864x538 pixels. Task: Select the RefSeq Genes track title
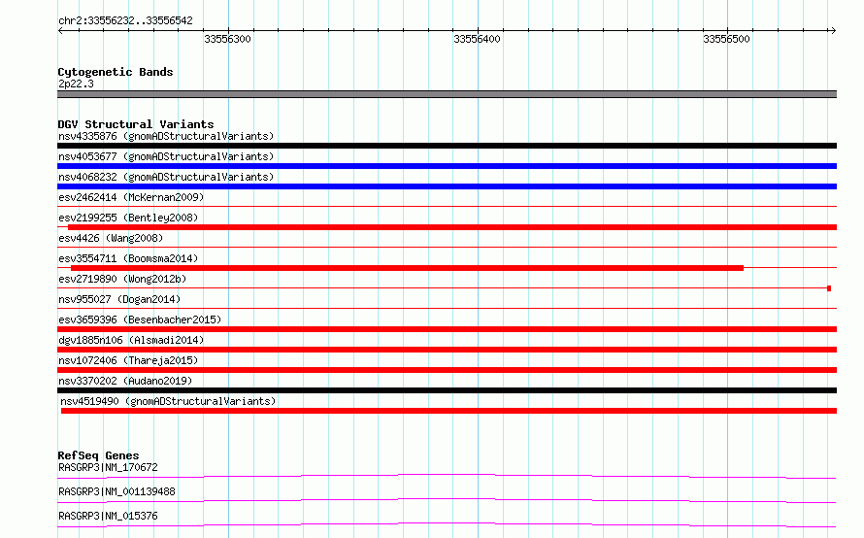click(x=98, y=455)
